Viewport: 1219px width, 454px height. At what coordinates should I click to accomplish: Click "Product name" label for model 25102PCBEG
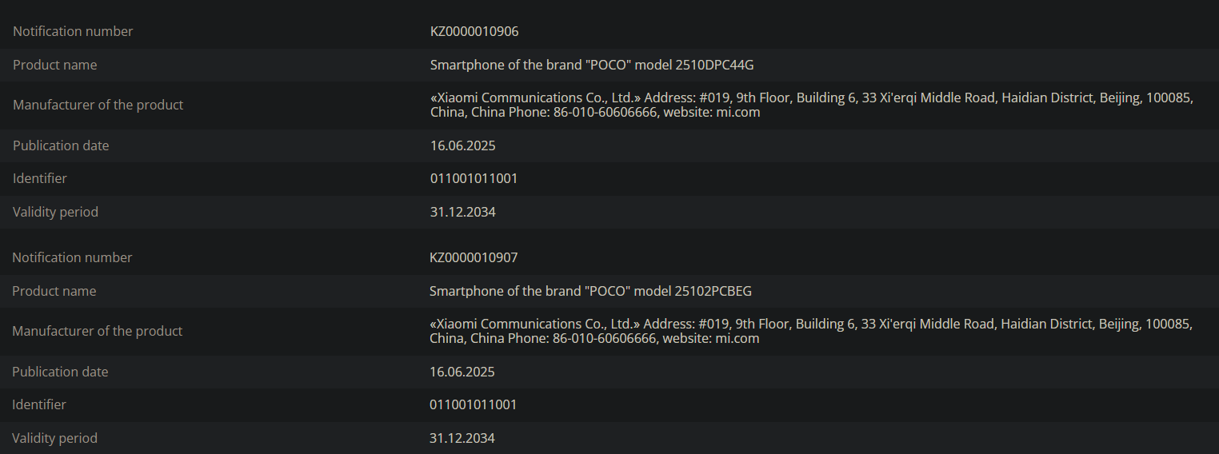(54, 291)
